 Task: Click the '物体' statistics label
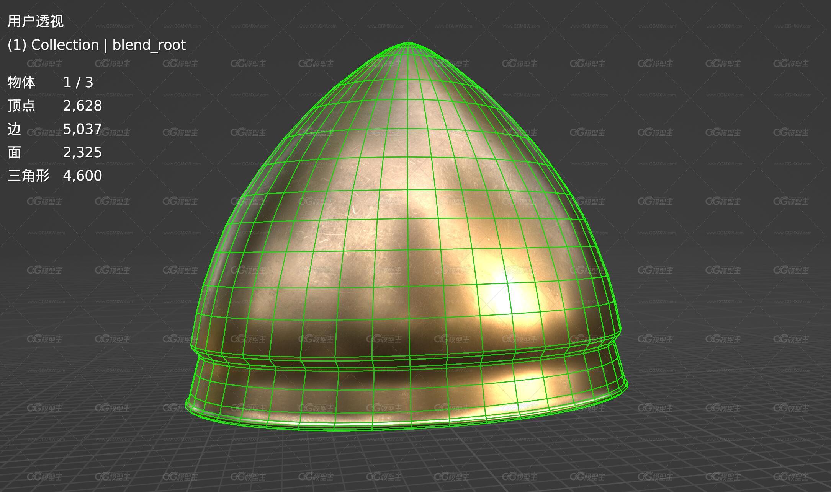click(21, 83)
